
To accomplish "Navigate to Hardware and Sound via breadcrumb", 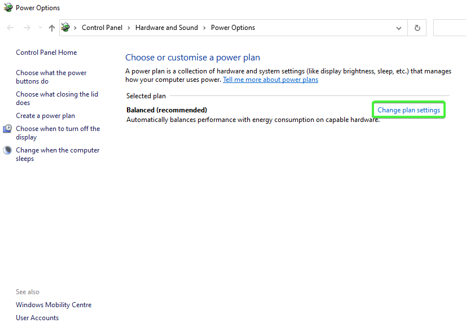I will [166, 27].
